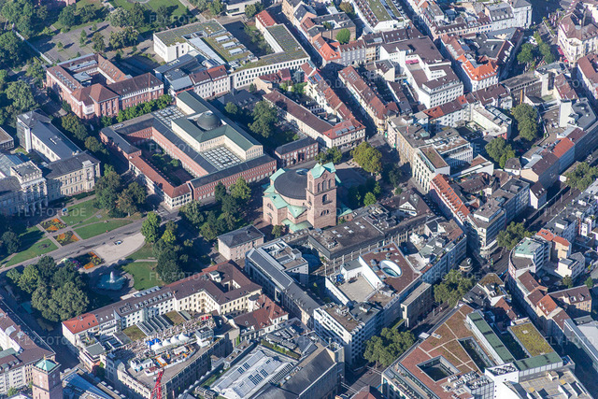Image resolution: width=598 pixels, height=399 pixels.
Task: Click the orange flower bed in the park
Action: point(53,224)
